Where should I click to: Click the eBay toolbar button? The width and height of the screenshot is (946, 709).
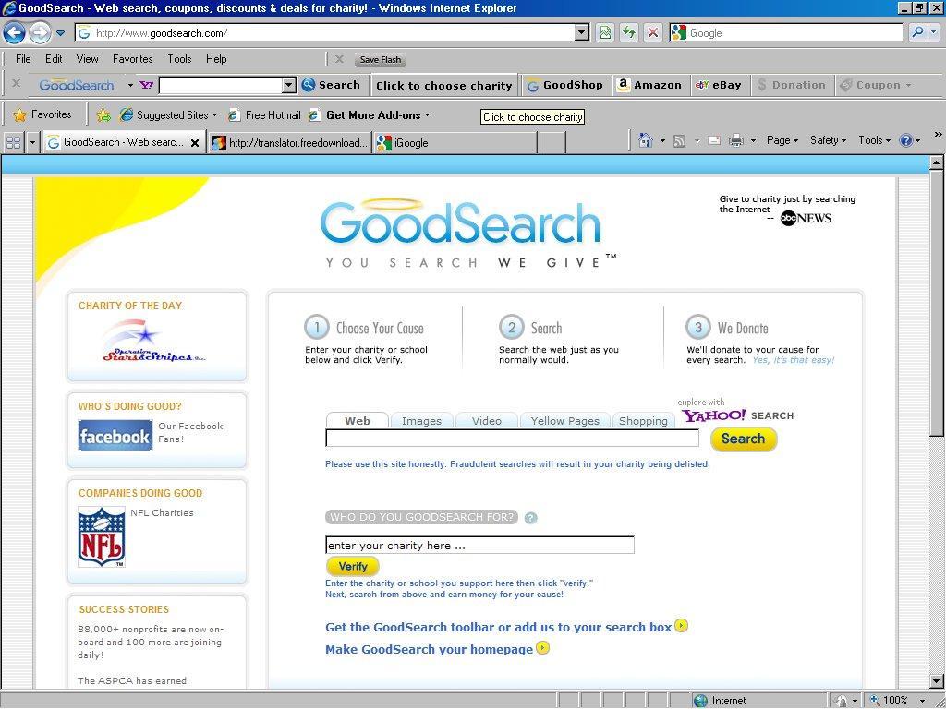tap(718, 85)
